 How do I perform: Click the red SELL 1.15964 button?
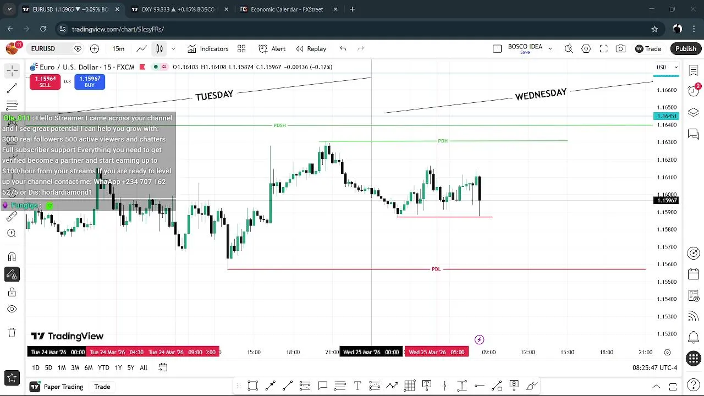45,81
